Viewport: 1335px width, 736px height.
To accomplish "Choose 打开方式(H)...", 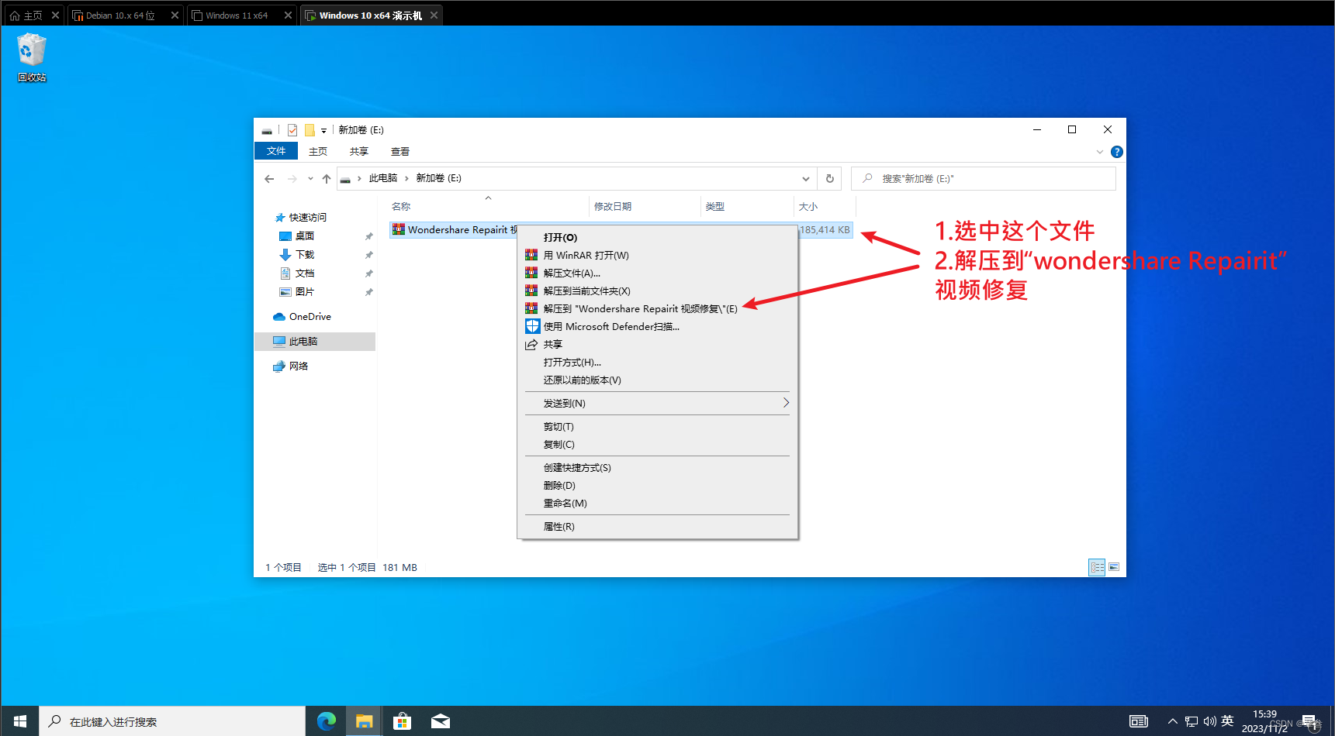I will pyautogui.click(x=657, y=362).
